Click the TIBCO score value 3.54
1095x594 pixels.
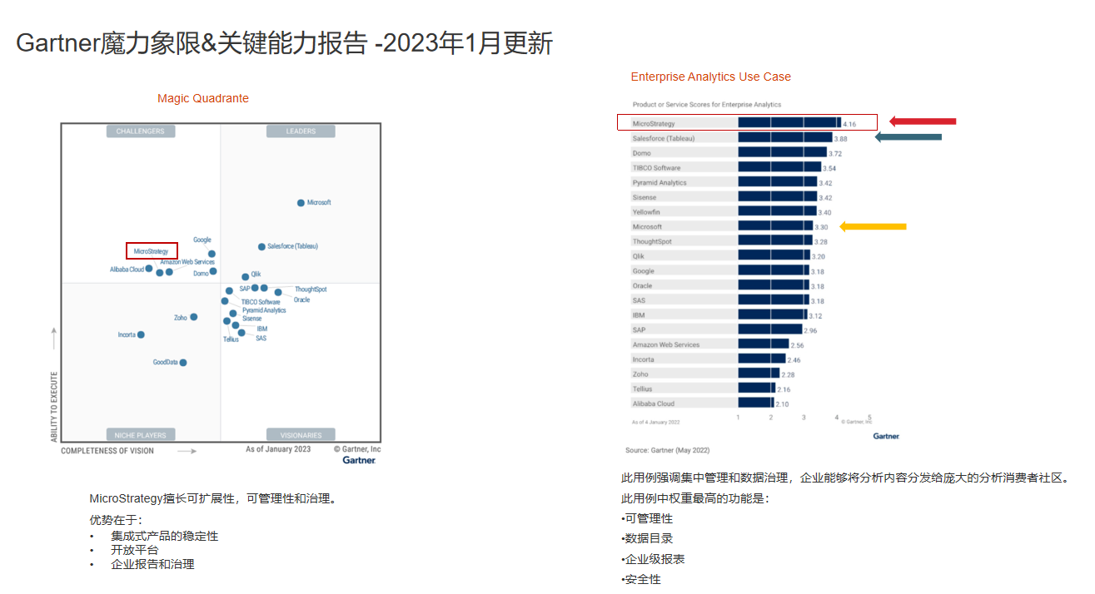(x=829, y=169)
